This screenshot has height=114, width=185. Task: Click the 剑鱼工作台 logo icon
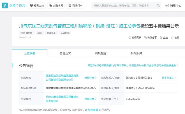pos(5,6)
